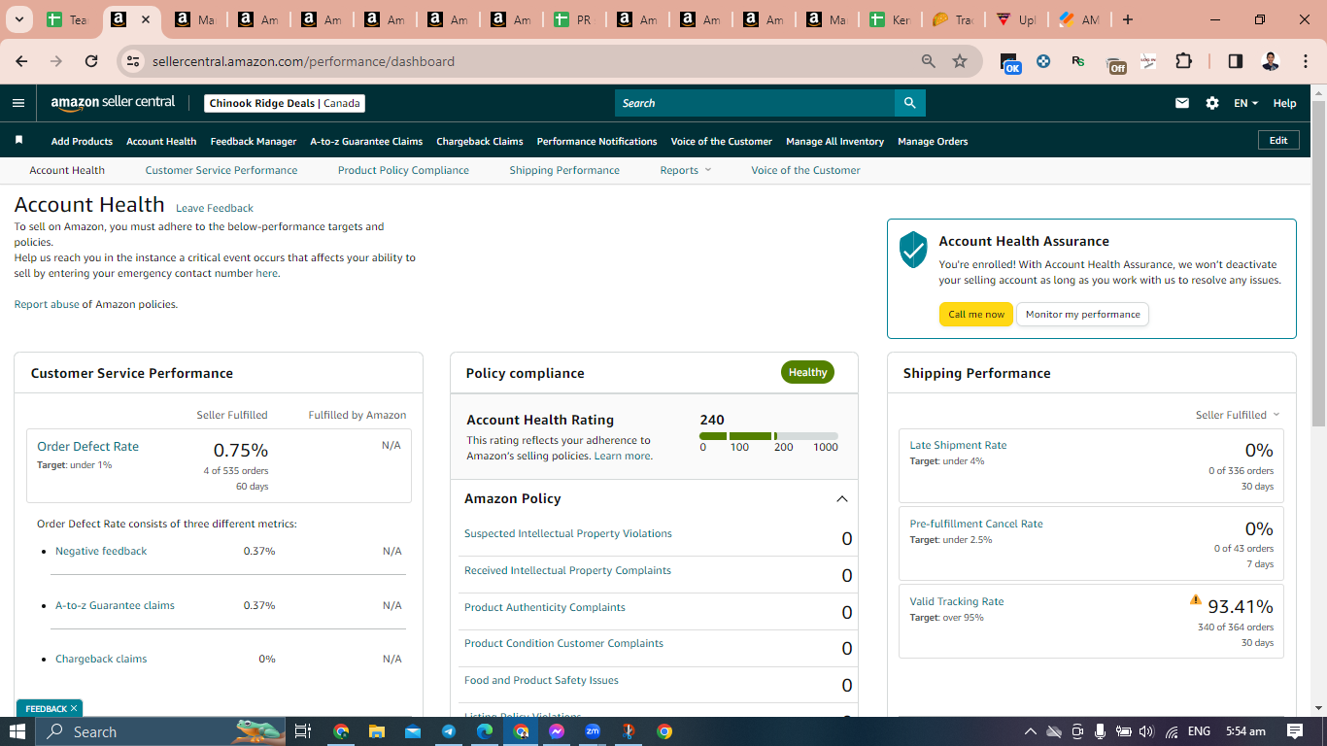1327x746 pixels.
Task: Open the Chrome tab search dropdown
Action: pos(18,19)
